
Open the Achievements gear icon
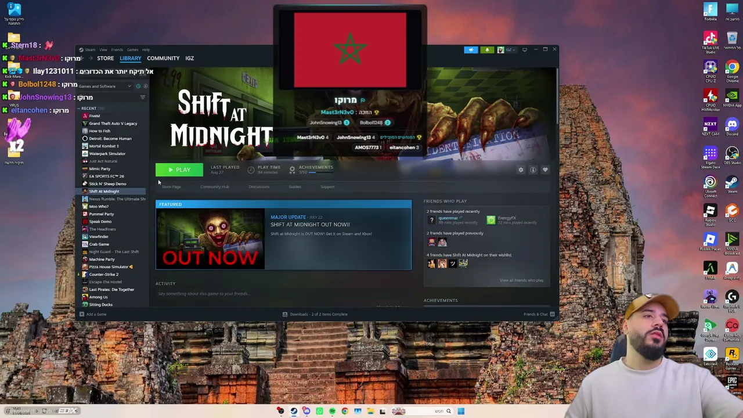click(x=292, y=170)
